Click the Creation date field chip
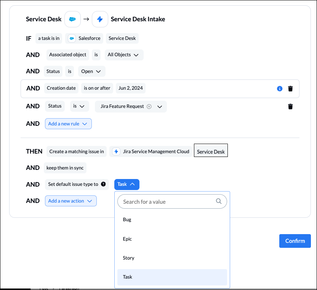Viewport: 317px width, 290px height. (x=61, y=88)
